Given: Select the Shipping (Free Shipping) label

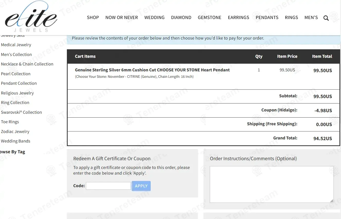Looking at the screenshot, I should (272, 124).
